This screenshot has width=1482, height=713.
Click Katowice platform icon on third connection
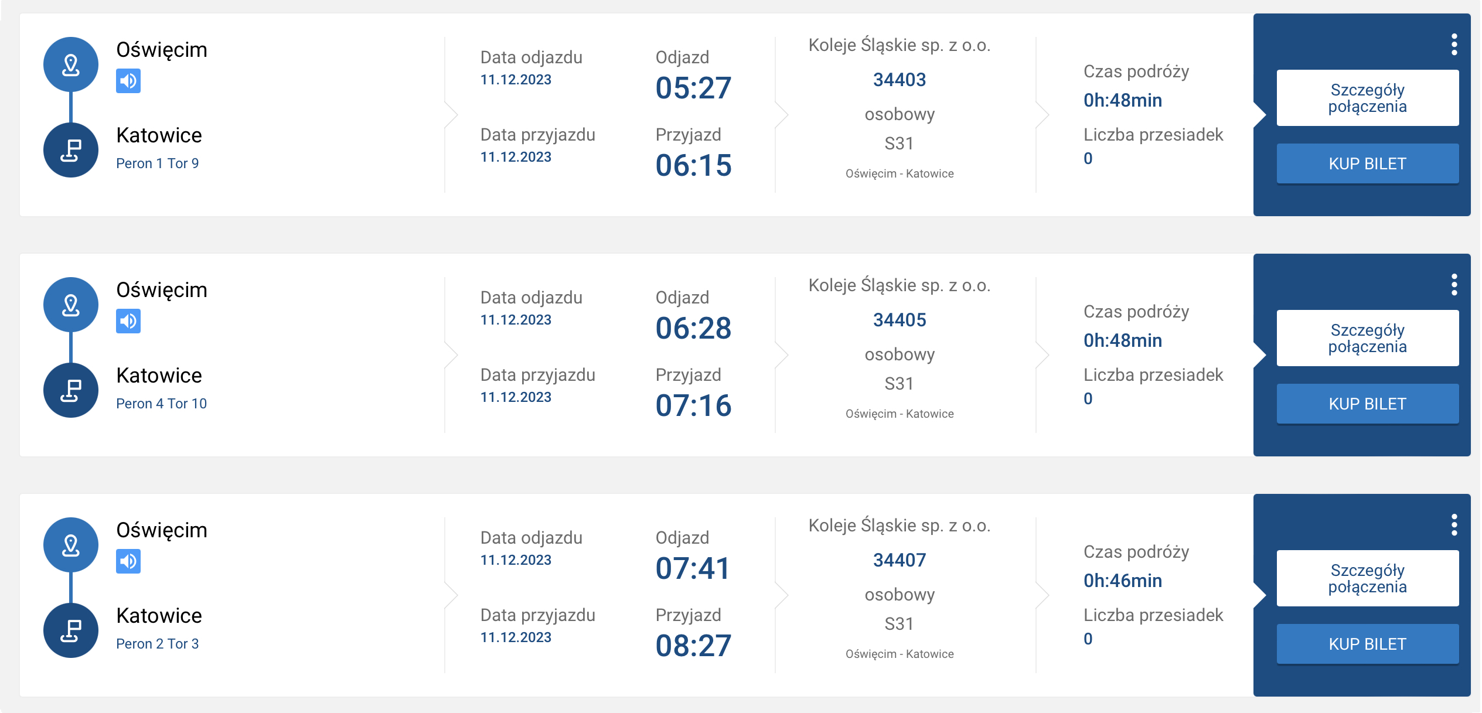pos(71,630)
